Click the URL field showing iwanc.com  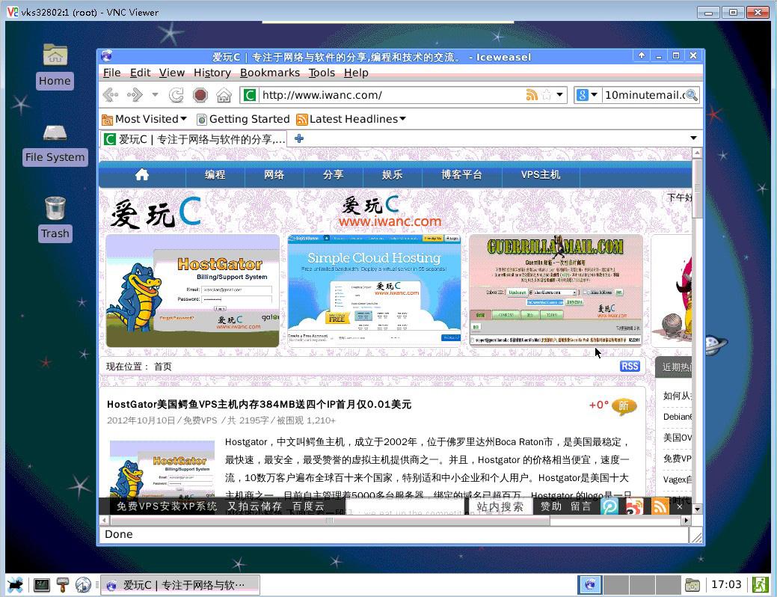point(391,95)
